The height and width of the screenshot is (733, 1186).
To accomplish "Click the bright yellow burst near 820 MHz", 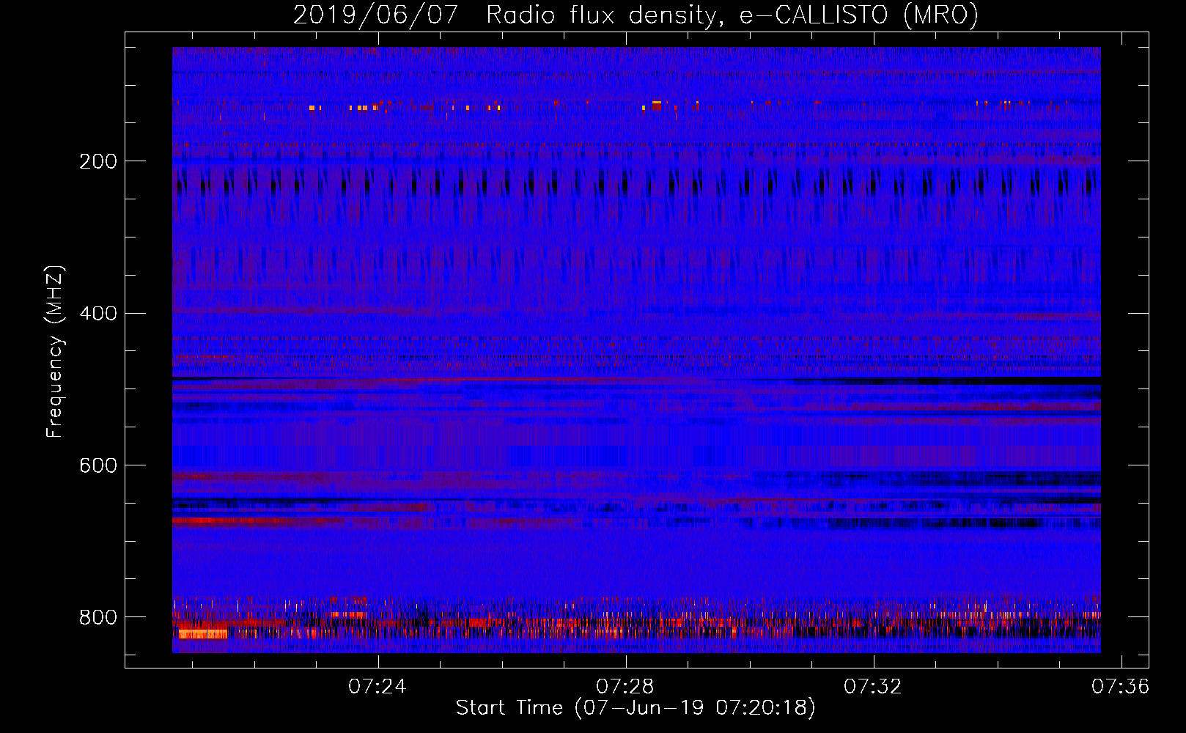I will click(x=203, y=633).
